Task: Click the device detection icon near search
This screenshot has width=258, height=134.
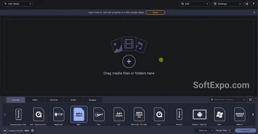Action: point(250,100)
